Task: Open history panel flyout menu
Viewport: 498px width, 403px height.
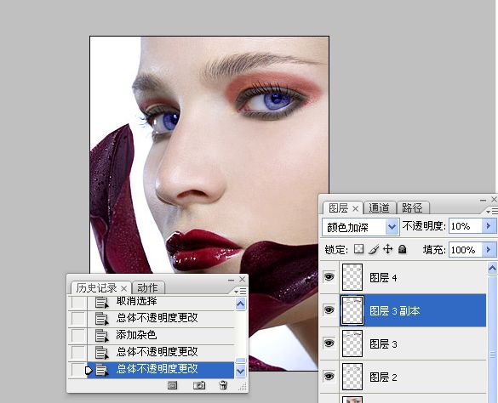Action: pos(240,291)
